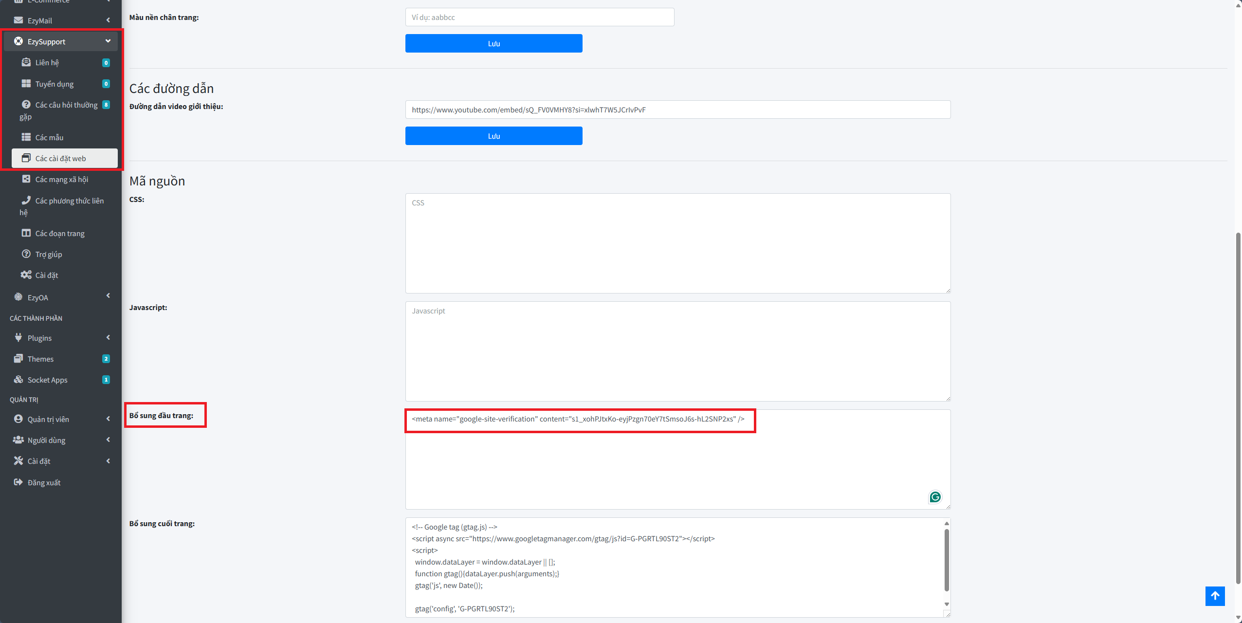Screen dimensions: 1242x623
Task: Open the EzyMail envelope icon
Action: click(x=18, y=20)
